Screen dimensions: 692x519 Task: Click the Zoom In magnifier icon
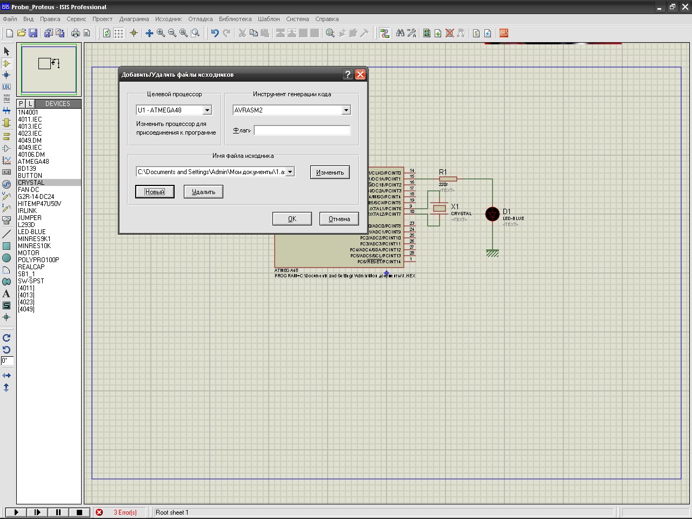point(161,33)
